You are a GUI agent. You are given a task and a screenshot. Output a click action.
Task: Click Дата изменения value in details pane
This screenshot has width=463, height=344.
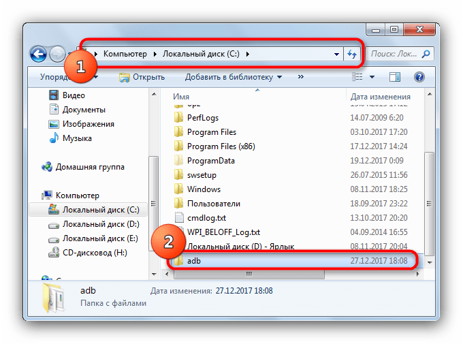[244, 291]
